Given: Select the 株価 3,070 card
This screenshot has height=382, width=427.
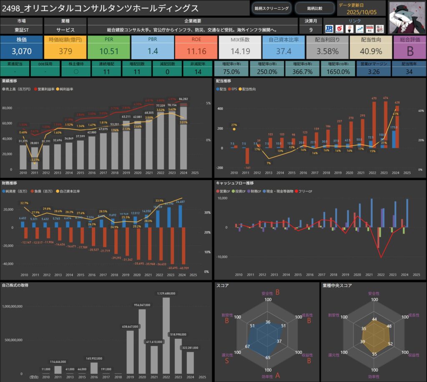Looking at the screenshot, I should [21, 47].
